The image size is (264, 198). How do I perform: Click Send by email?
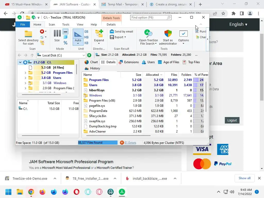coord(121,31)
